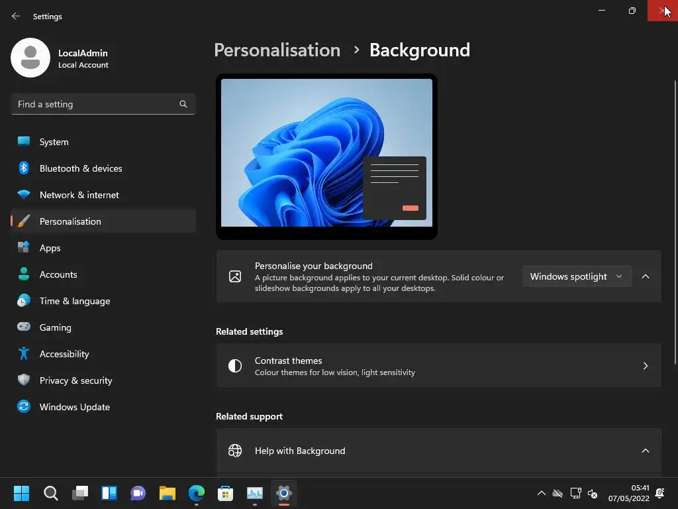Screen dimensions: 678x509
Task: Click the Accessibility figure icon
Action: click(x=24, y=354)
